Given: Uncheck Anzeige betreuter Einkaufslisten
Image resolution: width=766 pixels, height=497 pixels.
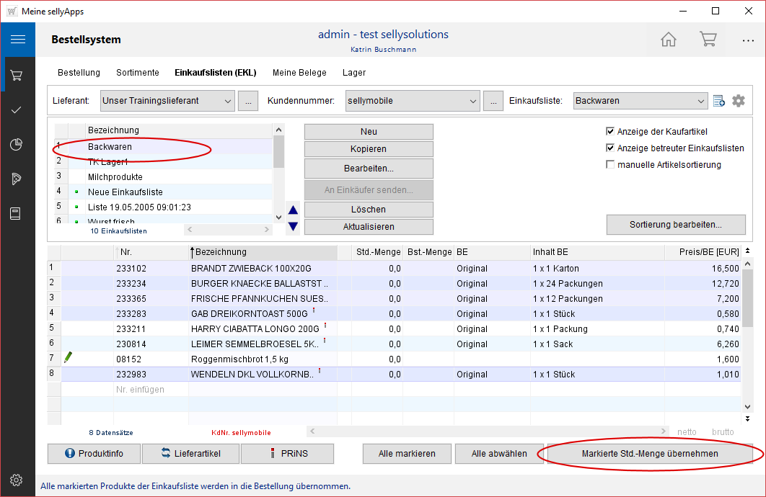Looking at the screenshot, I should (611, 148).
